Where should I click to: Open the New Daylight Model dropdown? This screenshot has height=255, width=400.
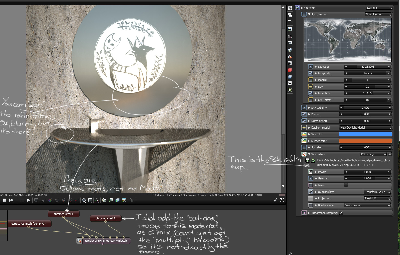365,128
